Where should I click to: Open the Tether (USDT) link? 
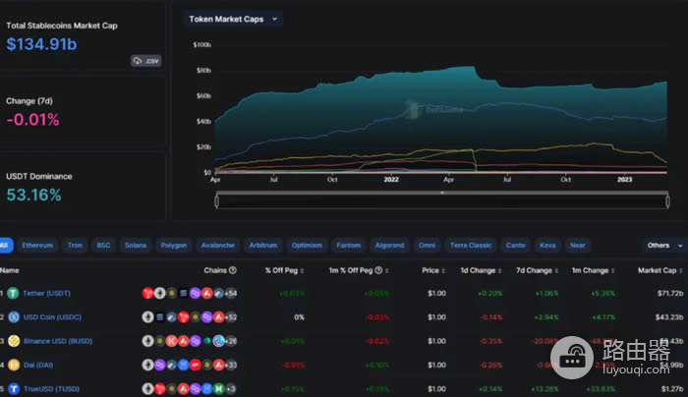46,293
